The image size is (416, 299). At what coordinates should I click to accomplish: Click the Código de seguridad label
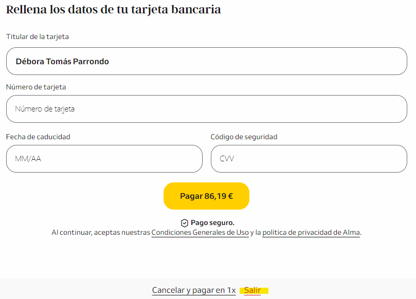[x=244, y=137]
